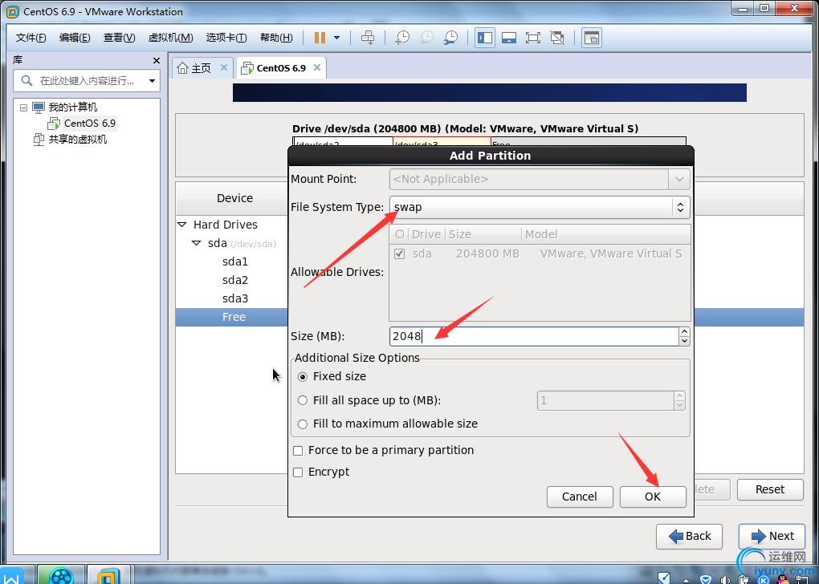
Task: Open the 选项卡(T) menu
Action: 226,38
